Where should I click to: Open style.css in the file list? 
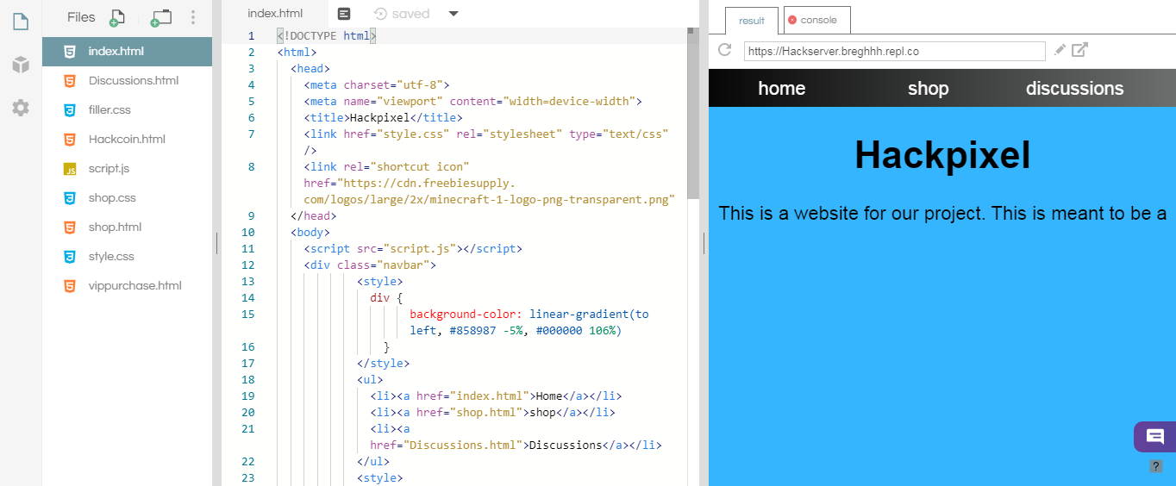127,257
